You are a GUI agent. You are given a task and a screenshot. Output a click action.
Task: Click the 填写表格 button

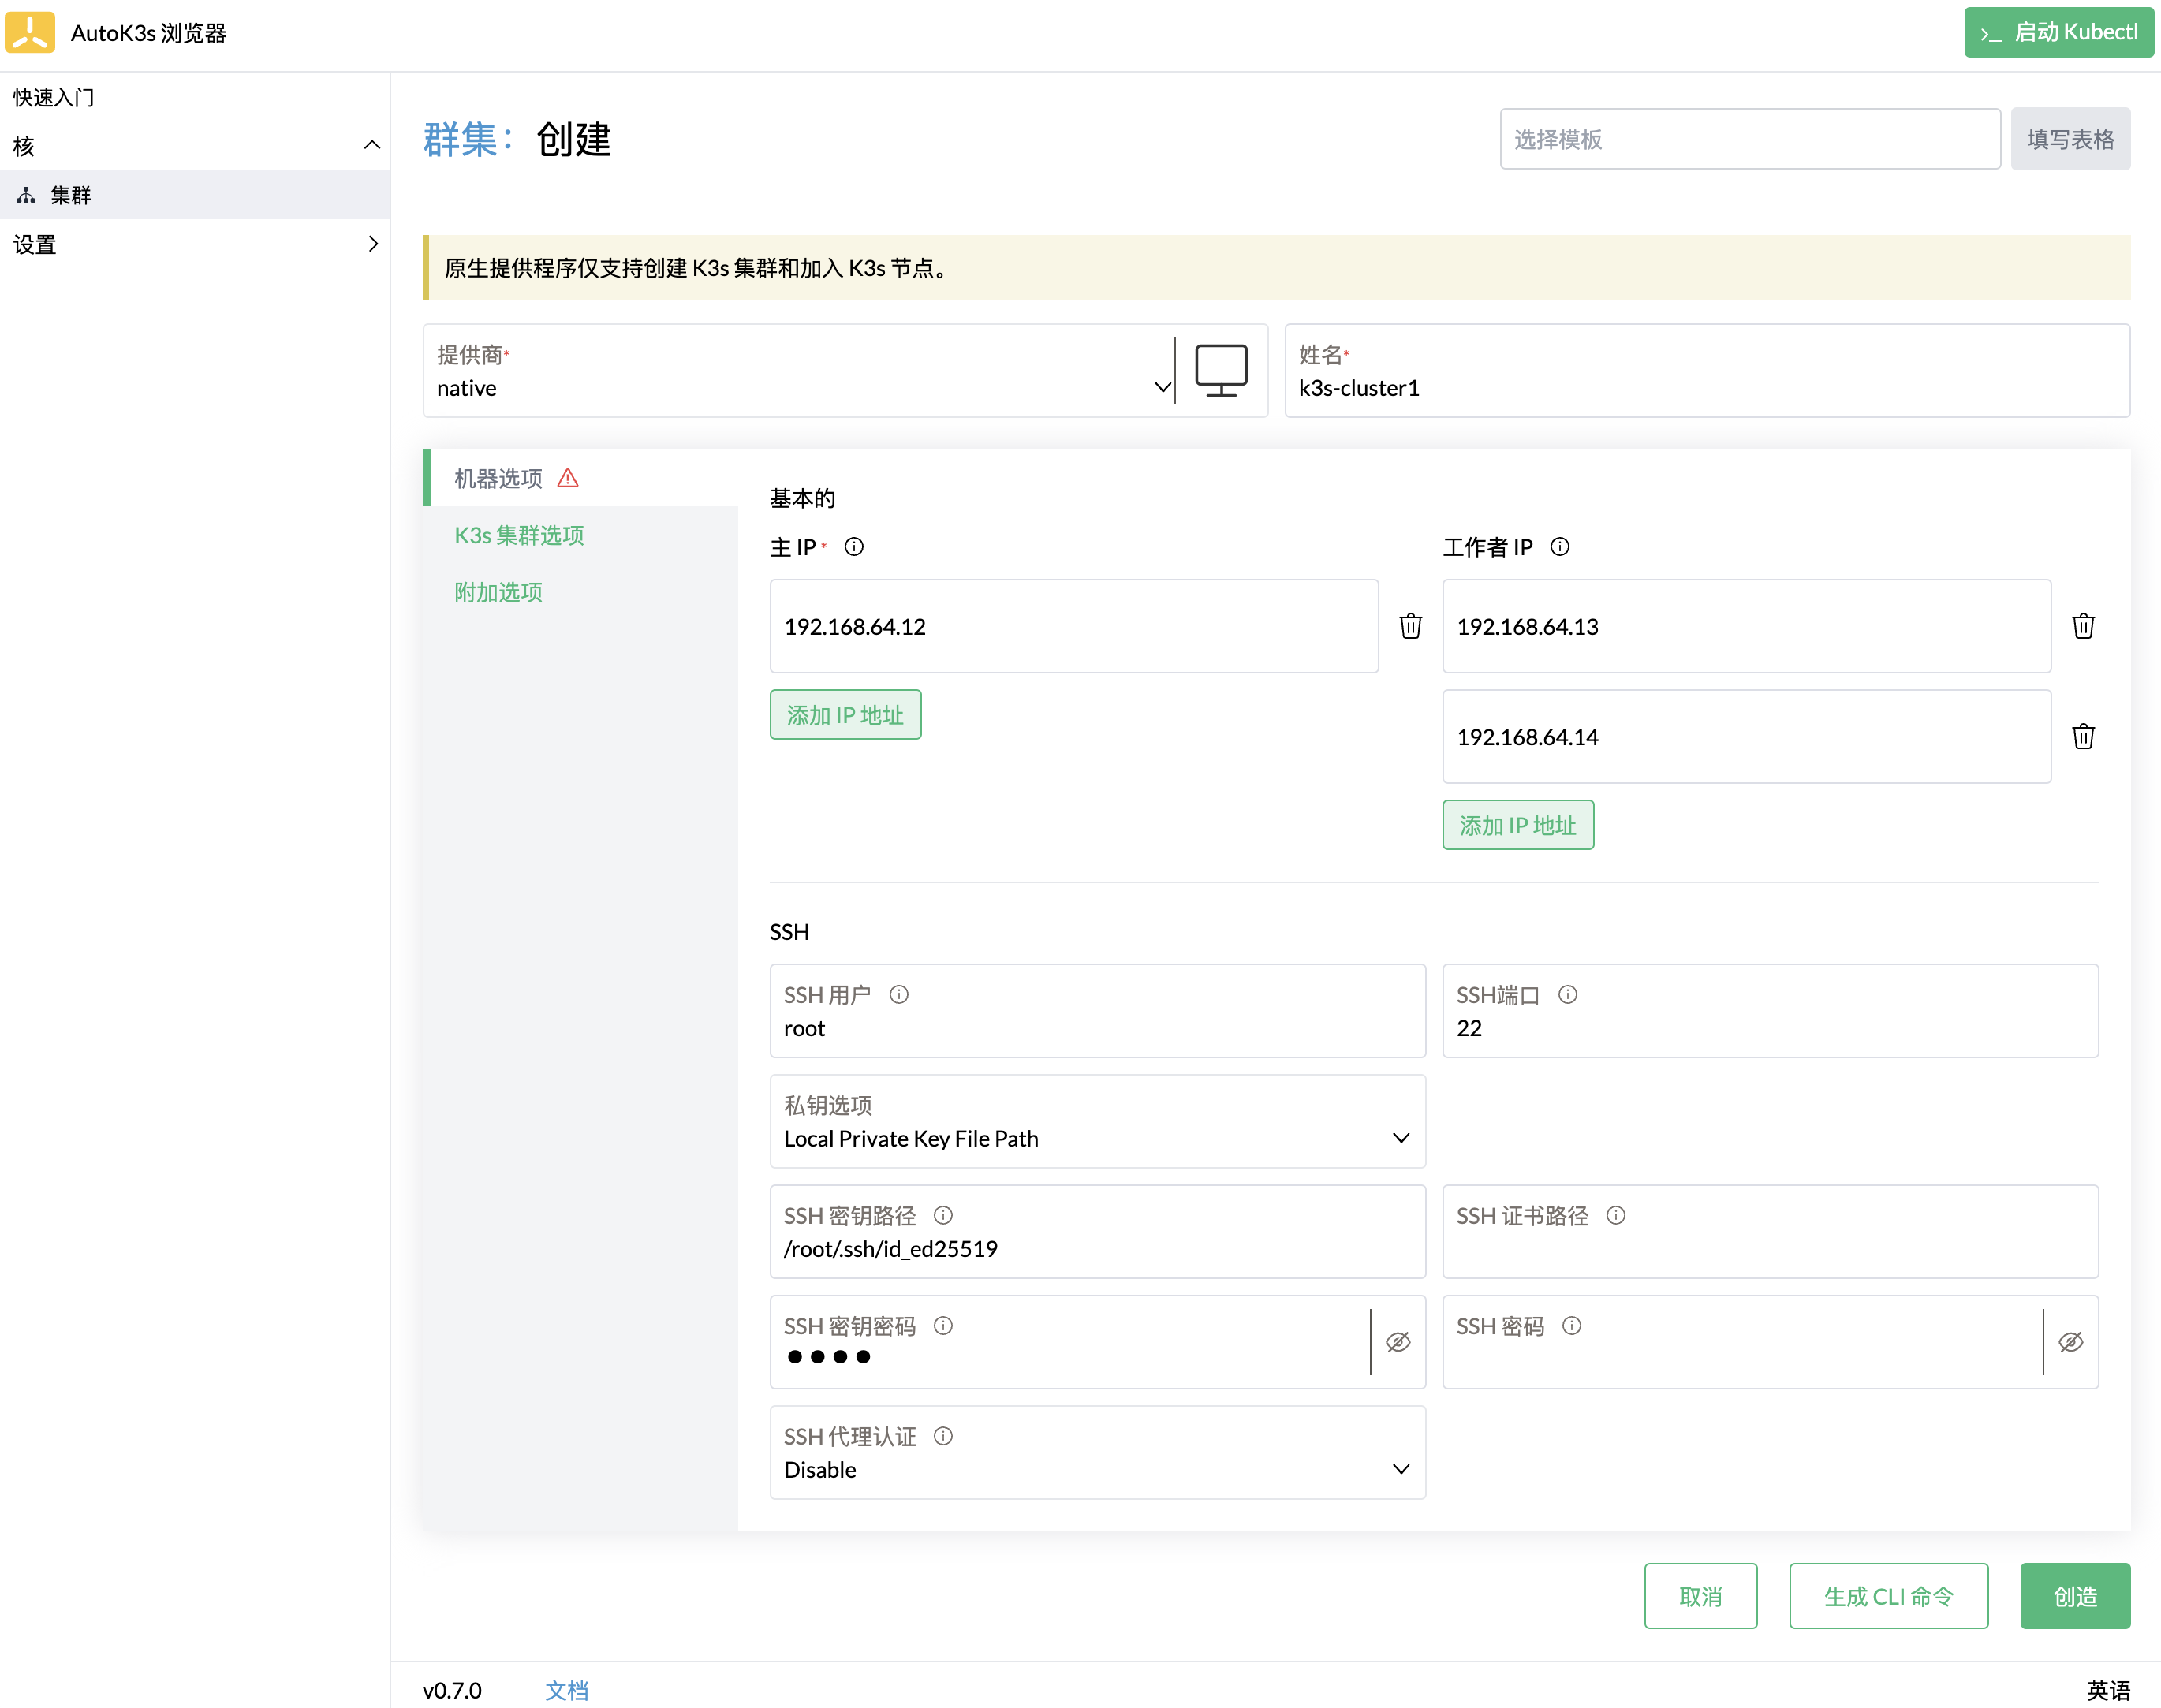point(2070,139)
